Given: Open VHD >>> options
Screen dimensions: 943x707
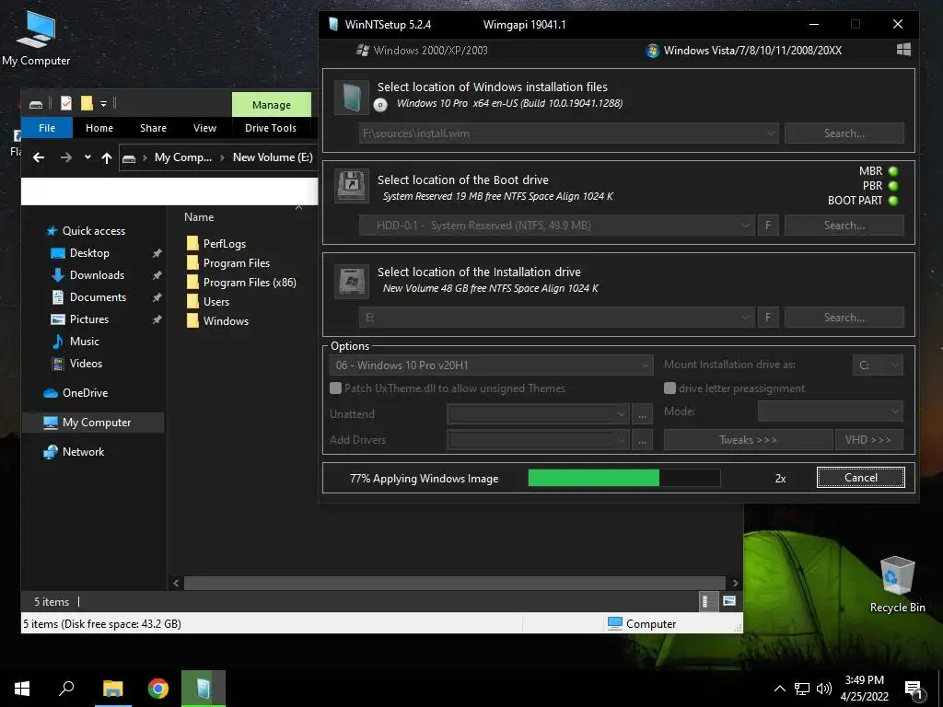Looking at the screenshot, I should (868, 440).
